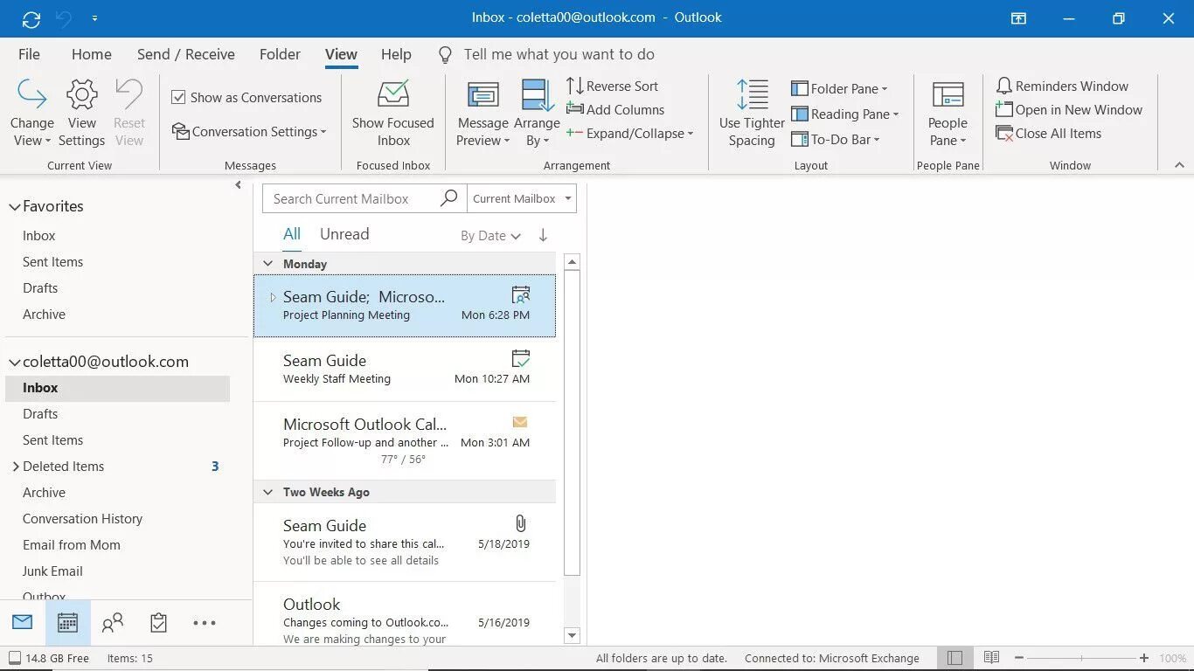Click the Undo icon in title bar
Image resolution: width=1194 pixels, height=671 pixels.
point(62,18)
